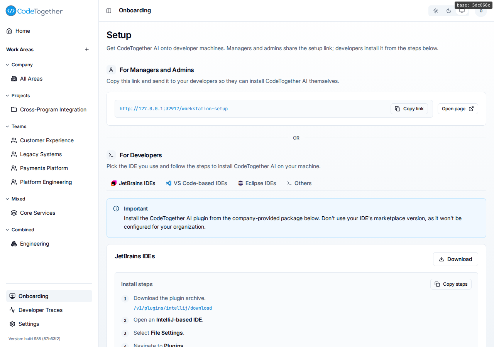The width and height of the screenshot is (494, 347).
Task: Open Core Services area
Action: click(x=51, y=213)
